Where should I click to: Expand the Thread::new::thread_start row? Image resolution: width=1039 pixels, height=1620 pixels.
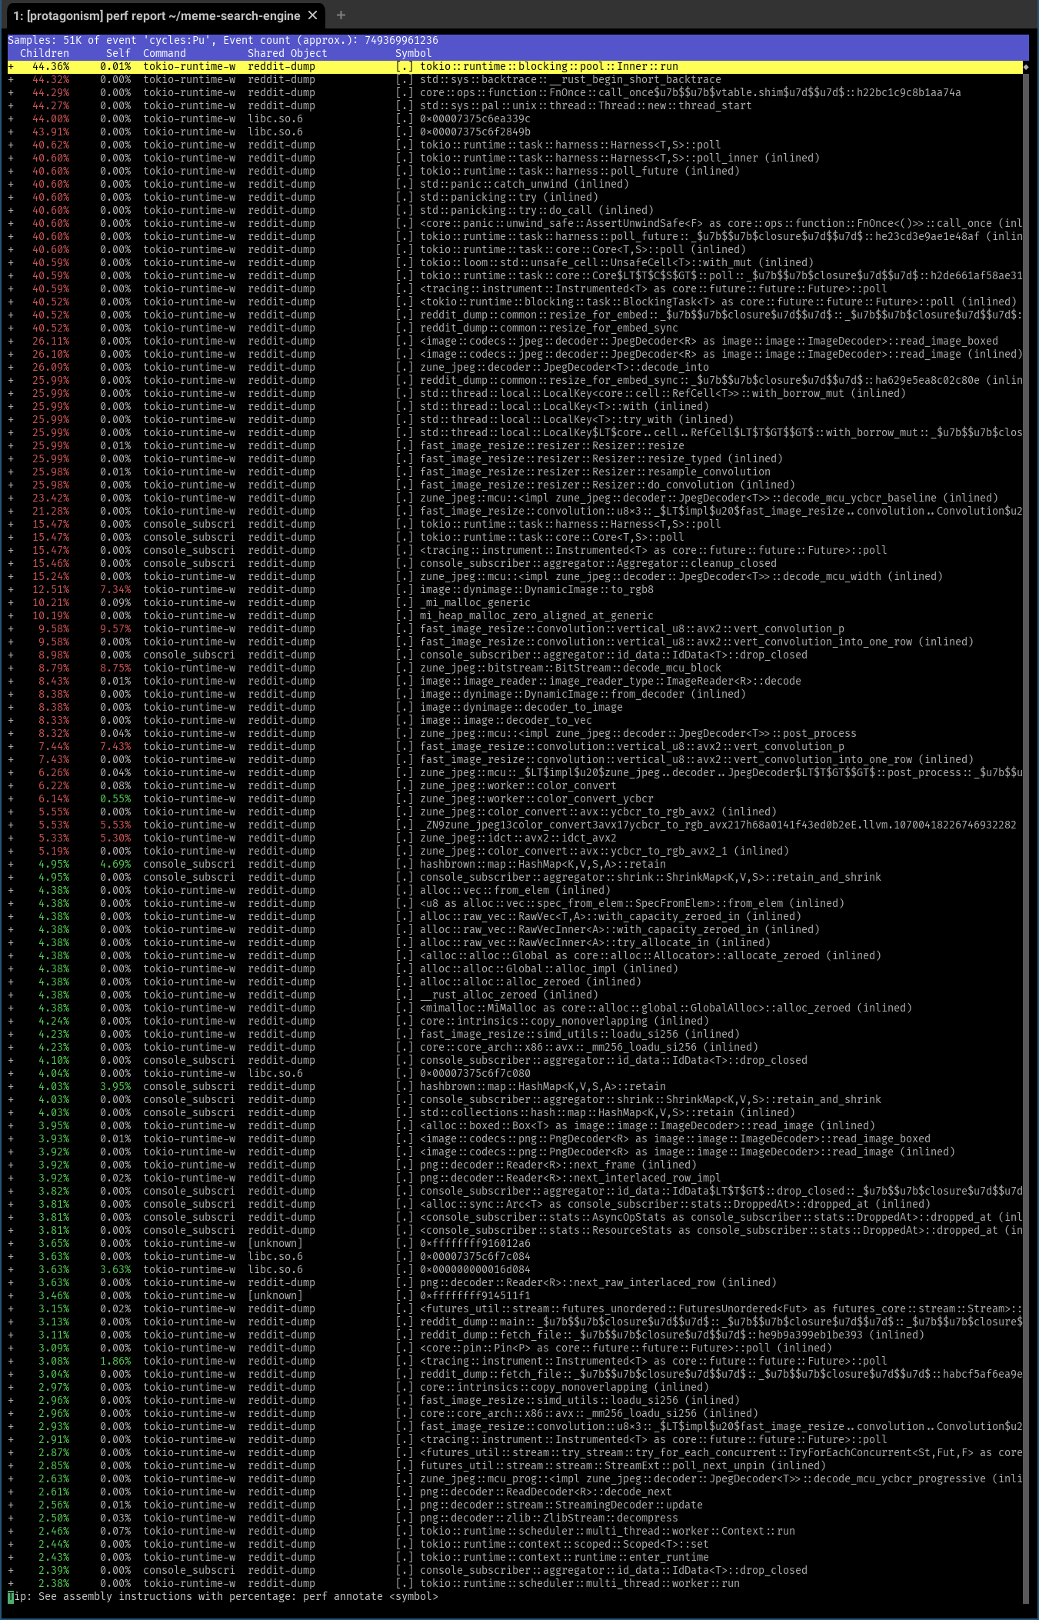click(11, 105)
